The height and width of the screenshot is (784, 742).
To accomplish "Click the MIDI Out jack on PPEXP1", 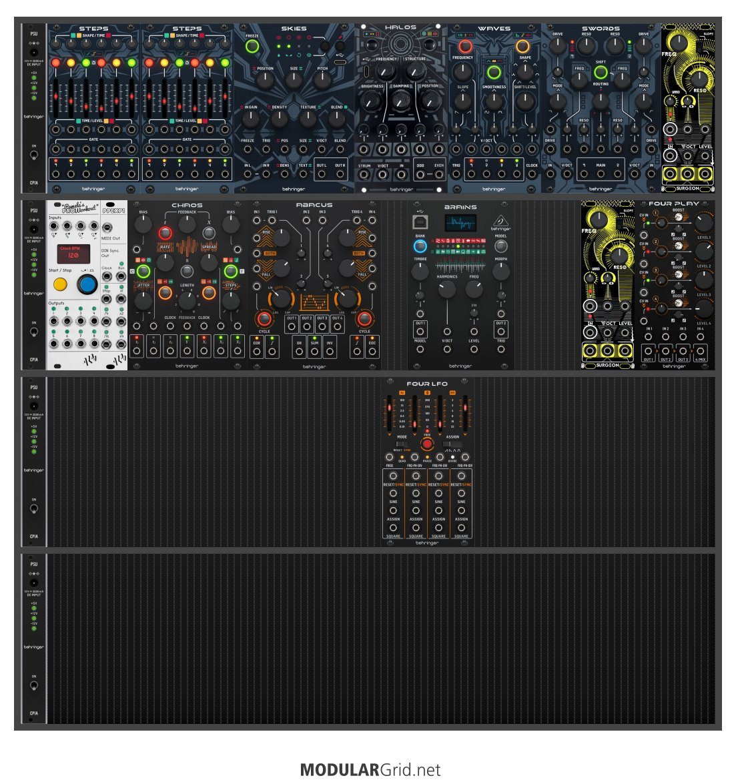I will [107, 228].
